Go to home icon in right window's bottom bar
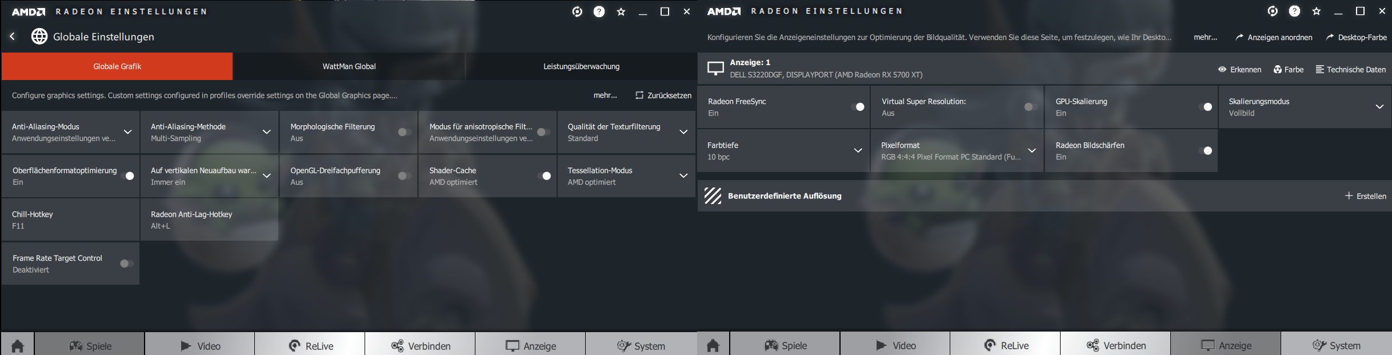Image resolution: width=1392 pixels, height=355 pixels. [x=713, y=345]
